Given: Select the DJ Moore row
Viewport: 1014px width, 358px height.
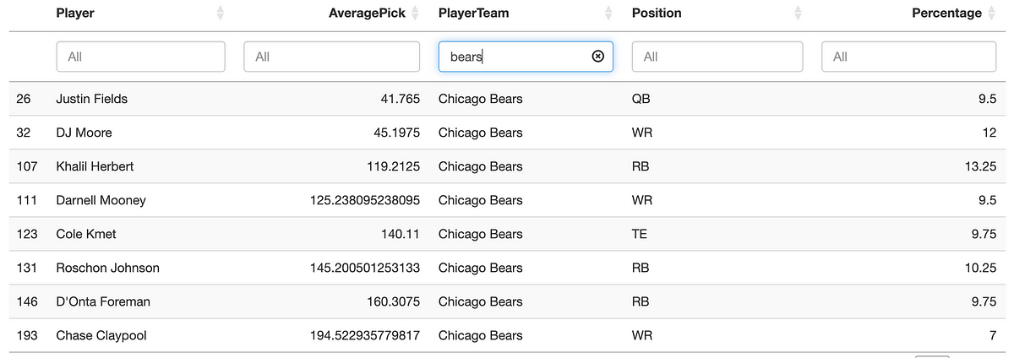Looking at the screenshot, I should coord(507,133).
